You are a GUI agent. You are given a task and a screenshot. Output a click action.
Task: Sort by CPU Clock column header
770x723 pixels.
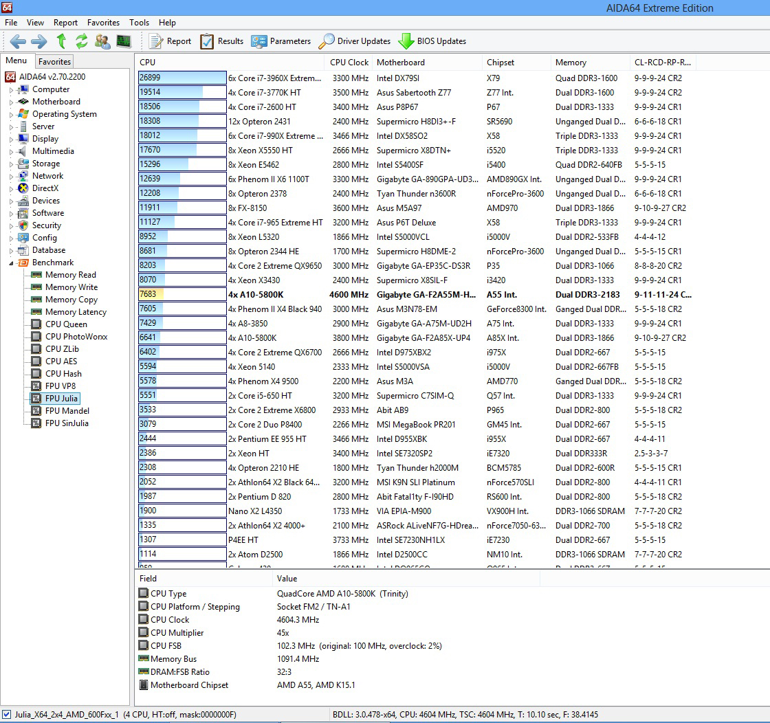(x=349, y=63)
